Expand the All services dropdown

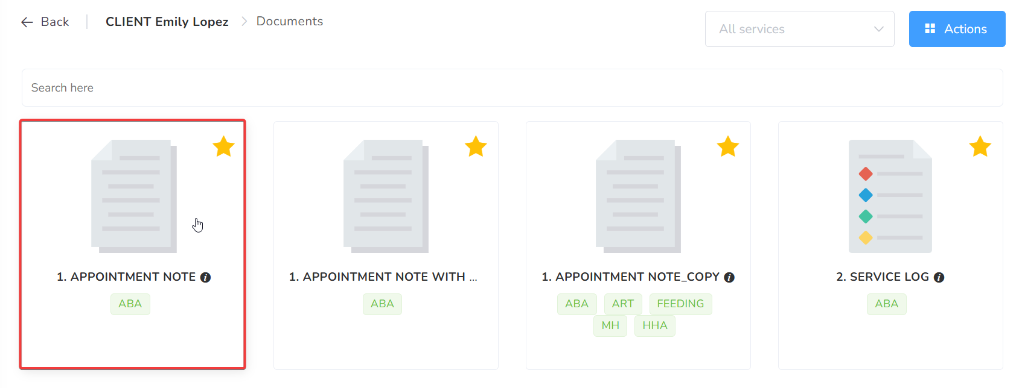[x=799, y=29]
